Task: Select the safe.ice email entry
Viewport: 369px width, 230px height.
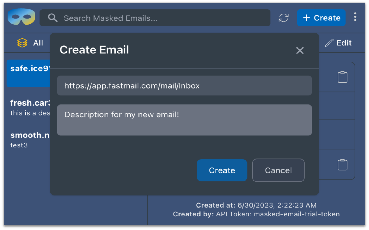Action: pos(29,73)
